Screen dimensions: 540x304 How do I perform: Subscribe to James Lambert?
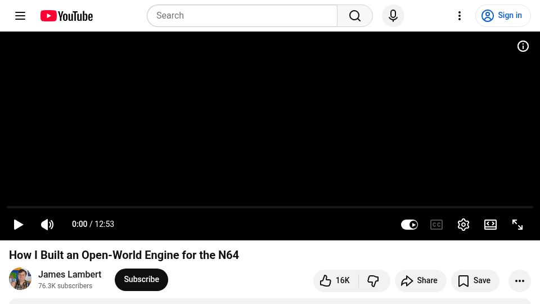(x=141, y=280)
